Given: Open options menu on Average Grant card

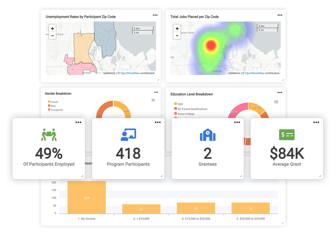Looking at the screenshot, I should (316, 122).
